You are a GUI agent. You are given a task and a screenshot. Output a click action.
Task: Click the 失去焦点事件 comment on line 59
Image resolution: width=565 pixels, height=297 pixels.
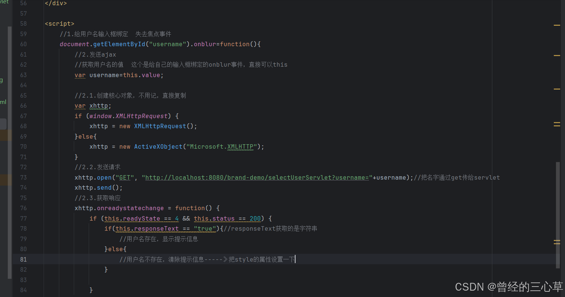(153, 34)
